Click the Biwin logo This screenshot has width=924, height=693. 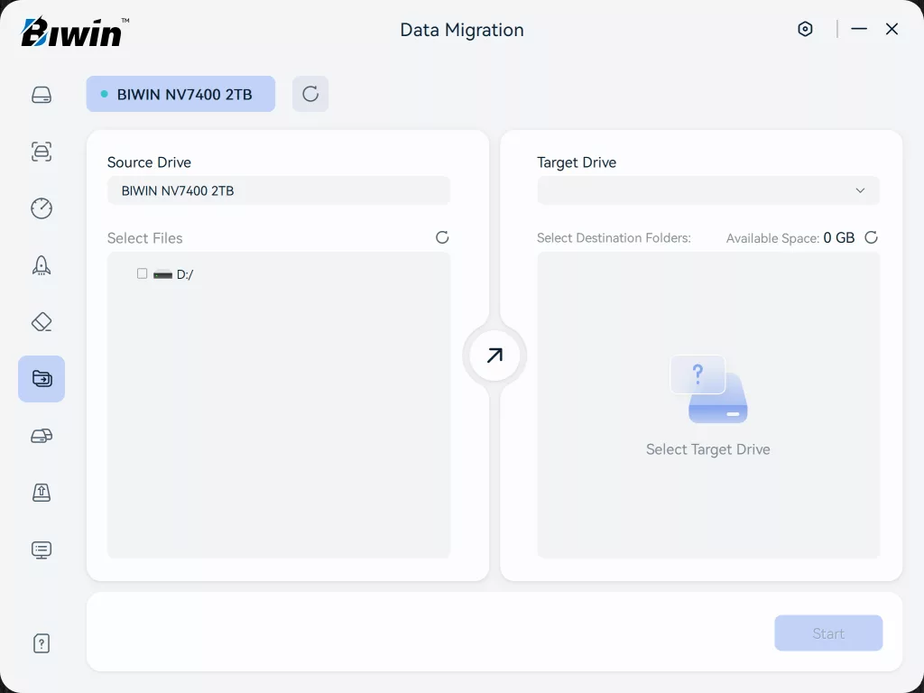(x=75, y=32)
